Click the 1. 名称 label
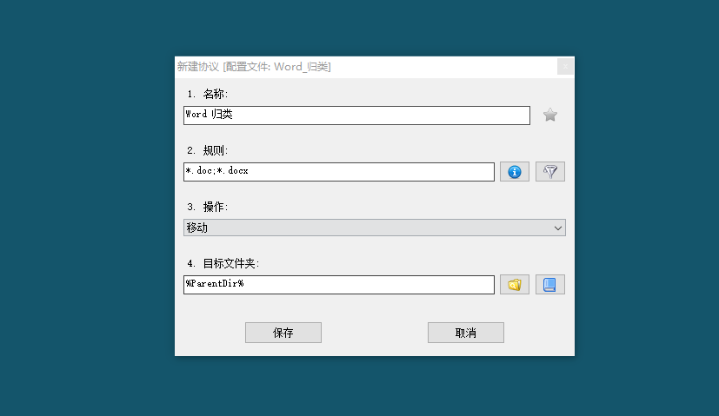The height and width of the screenshot is (416, 719). click(x=207, y=94)
